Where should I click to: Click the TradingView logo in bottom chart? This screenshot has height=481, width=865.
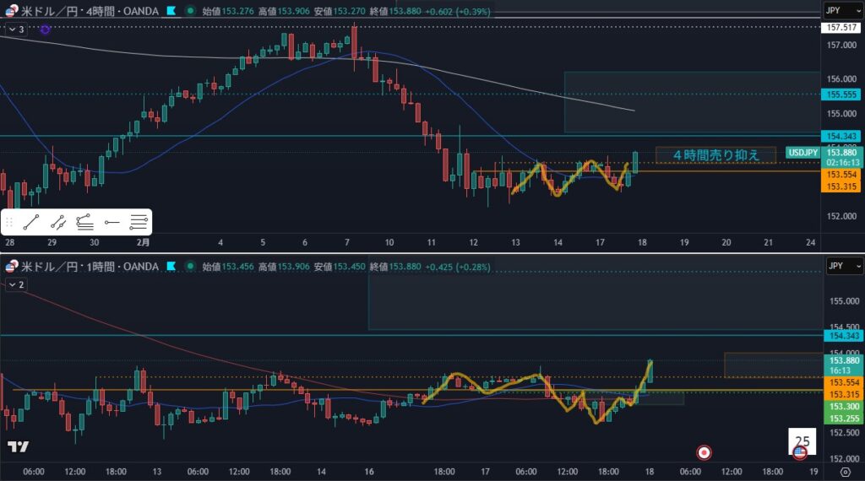pyautogui.click(x=18, y=446)
